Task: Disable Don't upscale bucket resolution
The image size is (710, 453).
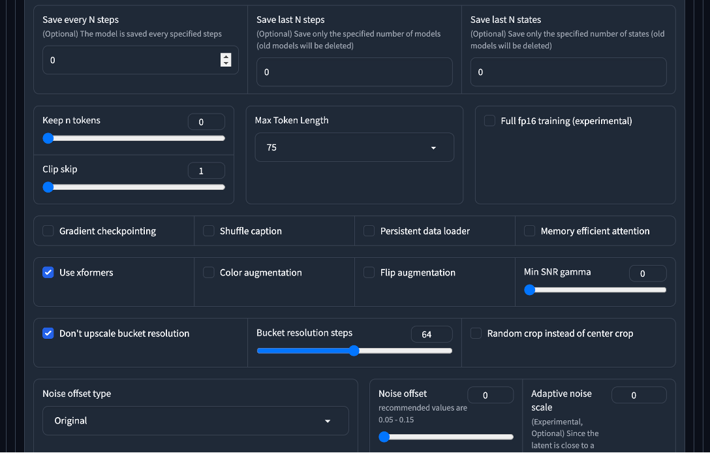Action: [x=48, y=334]
